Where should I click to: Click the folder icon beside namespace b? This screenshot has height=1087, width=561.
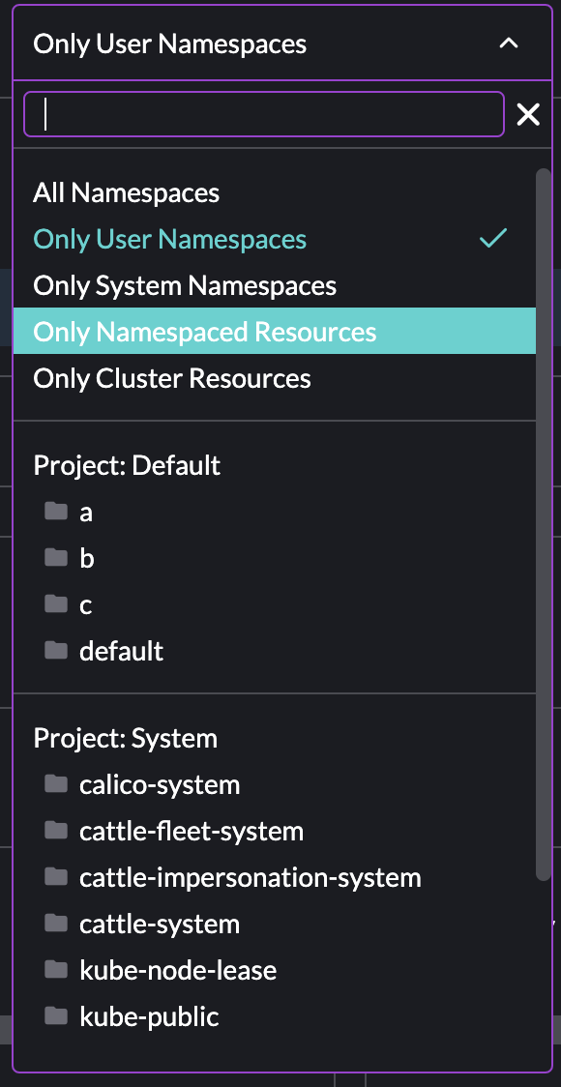click(x=55, y=558)
